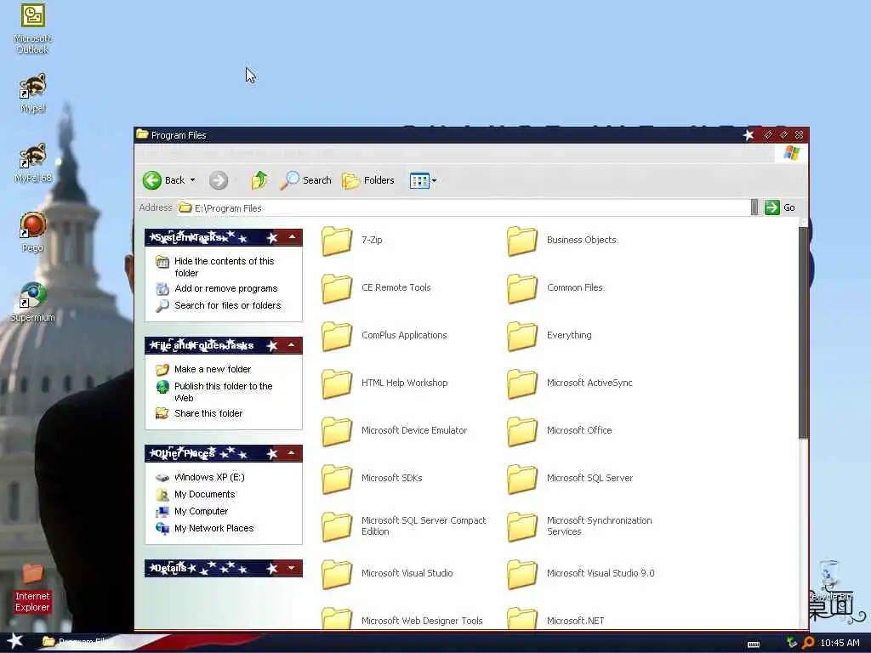Select the Business Objects folder icon
The height and width of the screenshot is (653, 871).
(522, 241)
